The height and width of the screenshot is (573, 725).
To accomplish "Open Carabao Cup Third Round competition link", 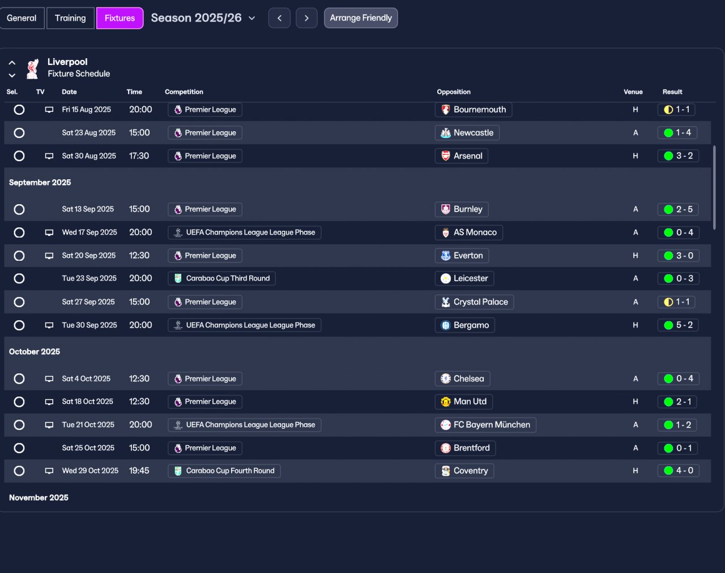I will (221, 278).
